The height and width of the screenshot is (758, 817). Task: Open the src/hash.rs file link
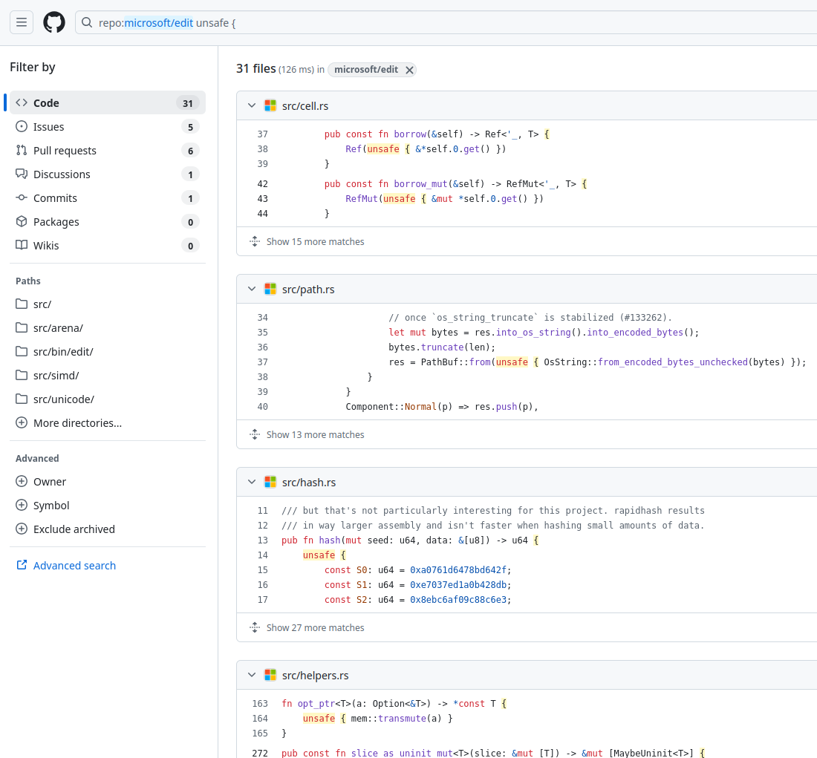[309, 483]
